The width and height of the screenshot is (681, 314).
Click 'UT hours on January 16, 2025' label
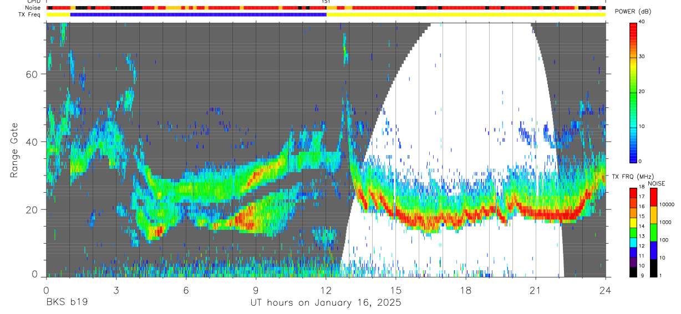(326, 303)
